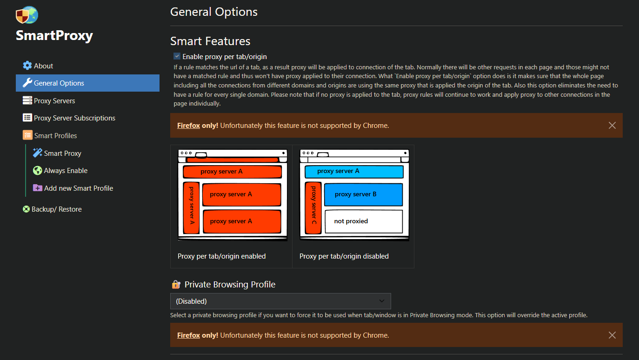Click Add new Smart Profile
This screenshot has height=360, width=639.
point(78,188)
